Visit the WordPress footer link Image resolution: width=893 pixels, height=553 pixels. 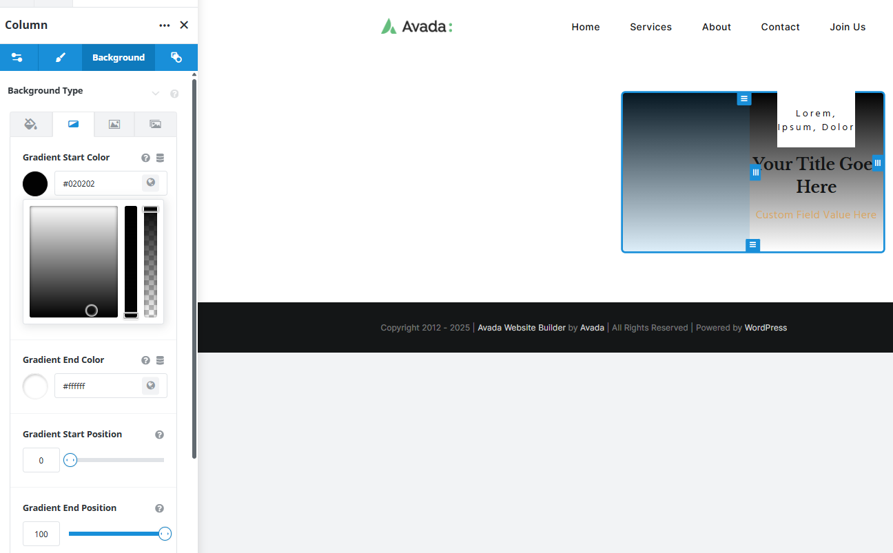[766, 327]
